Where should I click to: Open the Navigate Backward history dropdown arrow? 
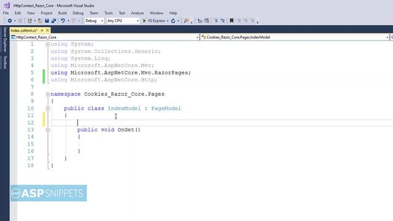15,21
